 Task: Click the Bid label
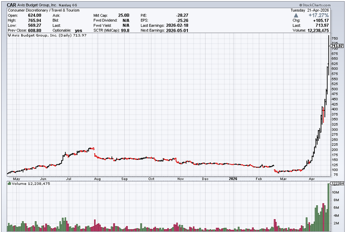pyautogui.click(x=56, y=21)
